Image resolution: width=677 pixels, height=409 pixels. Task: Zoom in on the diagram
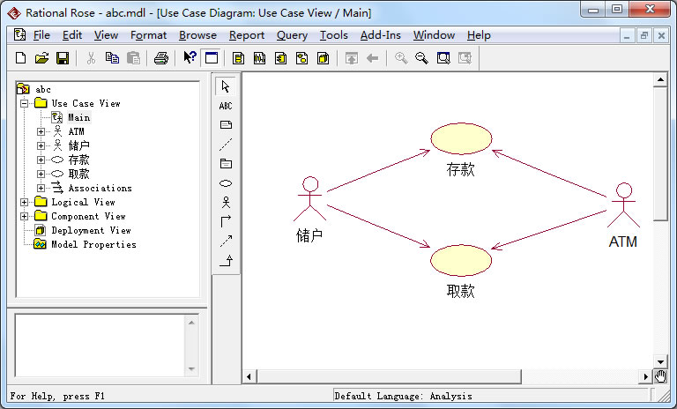pyautogui.click(x=401, y=58)
